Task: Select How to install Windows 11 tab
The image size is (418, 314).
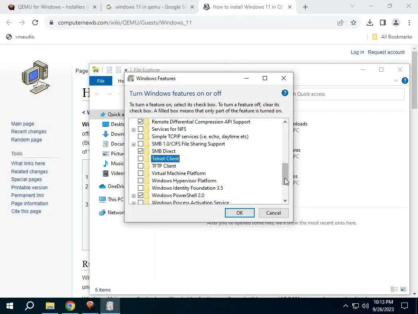Action: 248,7
